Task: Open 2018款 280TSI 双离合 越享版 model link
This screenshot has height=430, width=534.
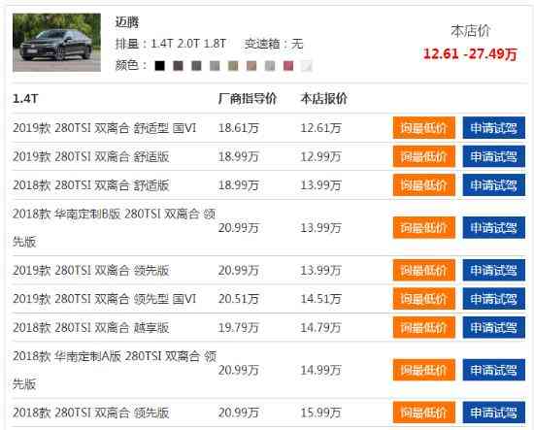Action: (91, 327)
